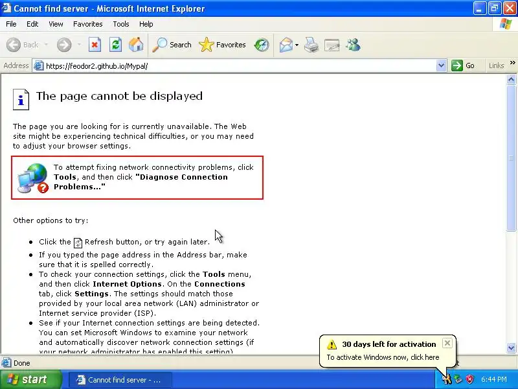This screenshot has height=389, width=518.
Task: Click the Edit page icon in toolbar
Action: tap(332, 45)
